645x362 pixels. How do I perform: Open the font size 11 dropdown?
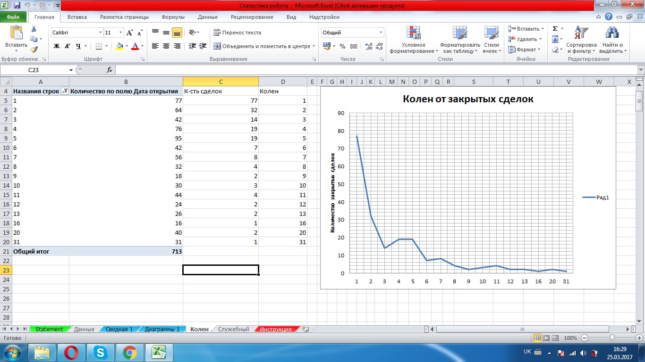coord(121,33)
